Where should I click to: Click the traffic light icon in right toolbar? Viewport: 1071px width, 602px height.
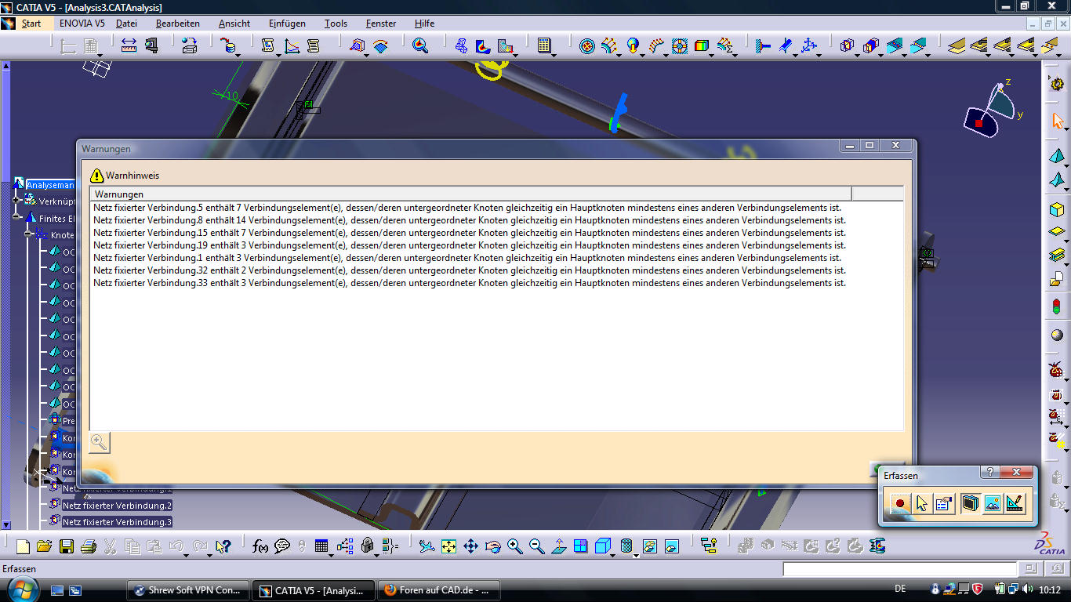1057,306
